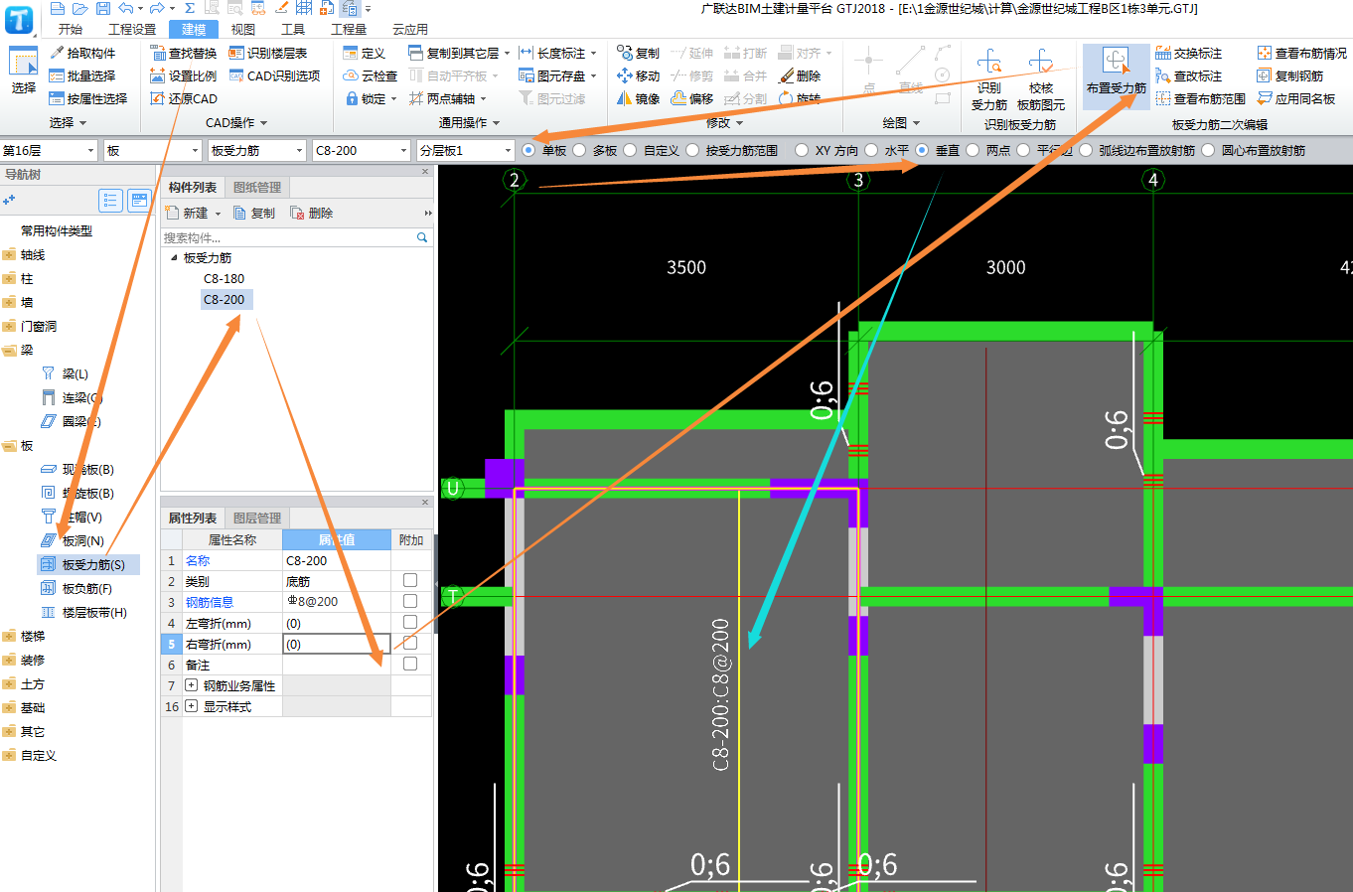
Task: Choose 按属性选择 select by attribute
Action: coord(88,98)
